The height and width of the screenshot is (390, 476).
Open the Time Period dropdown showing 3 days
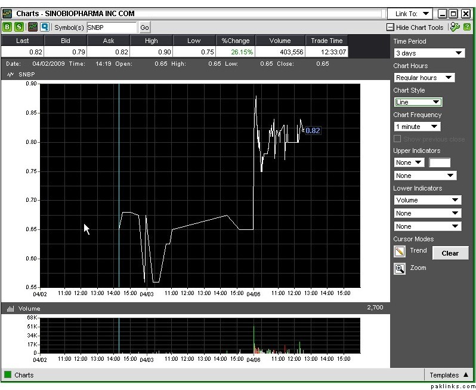[429, 53]
